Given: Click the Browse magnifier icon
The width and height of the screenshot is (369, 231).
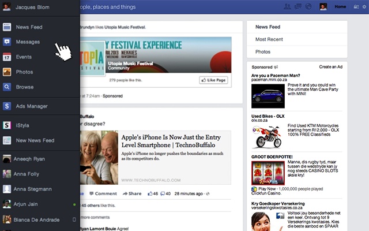Looking at the screenshot, I should tap(7, 87).
